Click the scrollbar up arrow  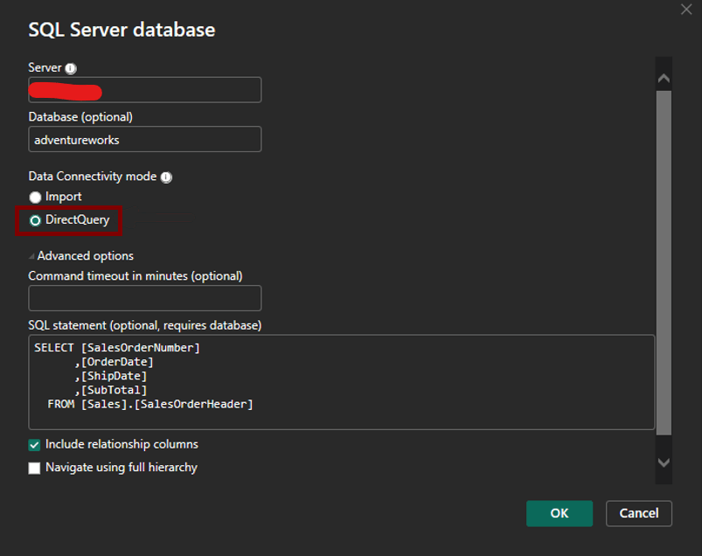pyautogui.click(x=664, y=78)
